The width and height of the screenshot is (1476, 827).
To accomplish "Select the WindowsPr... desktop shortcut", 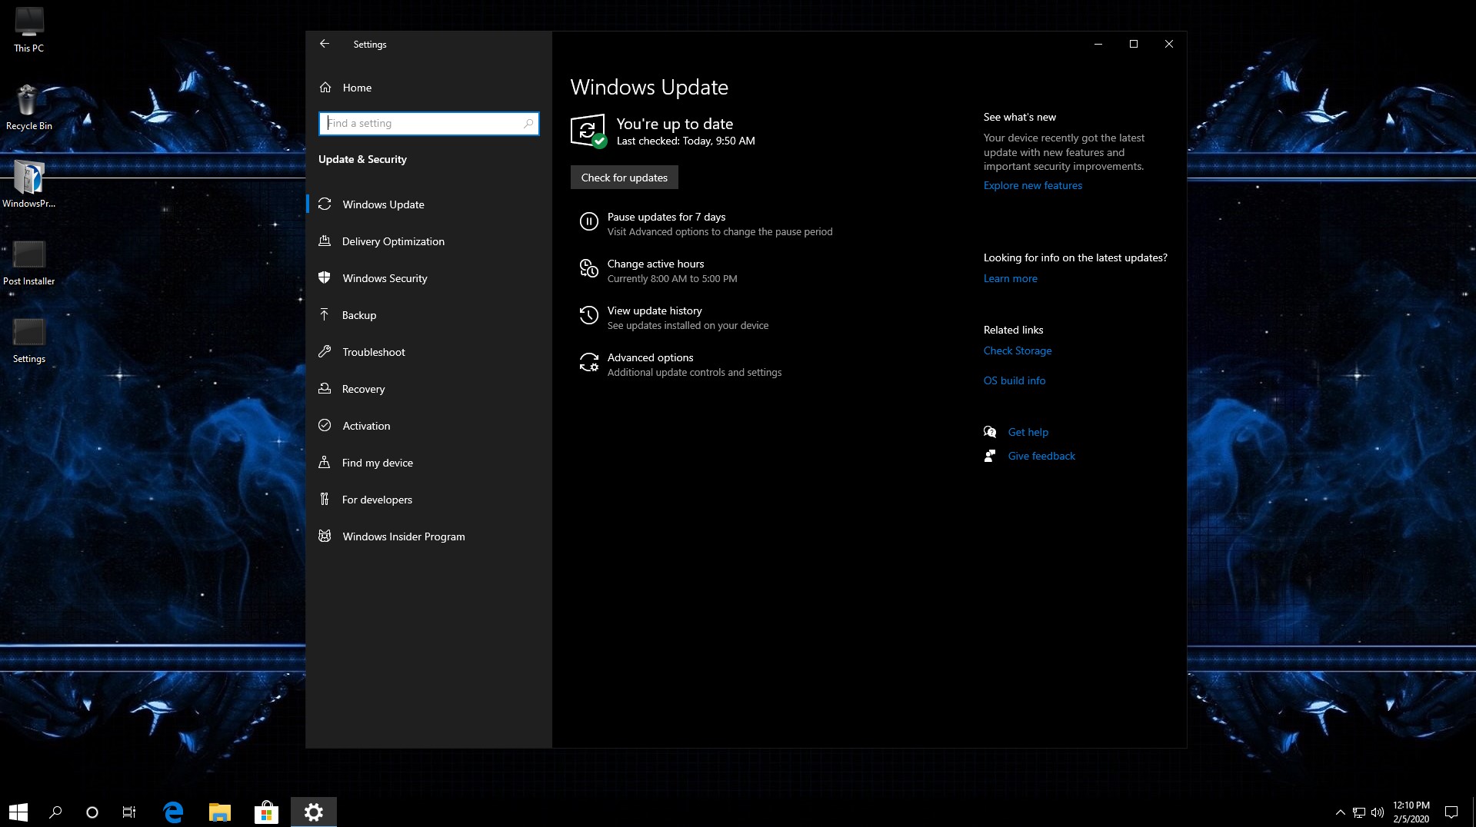I will (29, 185).
